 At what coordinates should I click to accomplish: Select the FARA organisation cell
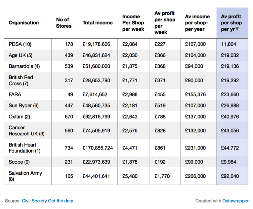pos(15,94)
